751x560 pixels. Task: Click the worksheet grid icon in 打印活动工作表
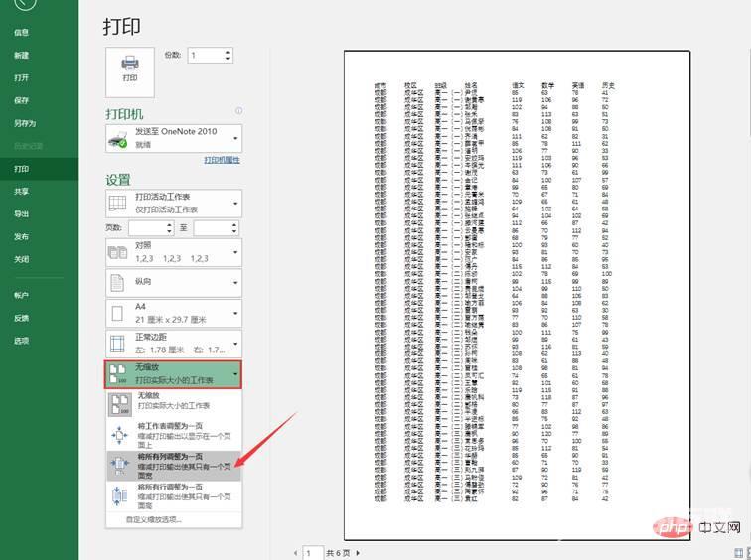click(x=117, y=203)
